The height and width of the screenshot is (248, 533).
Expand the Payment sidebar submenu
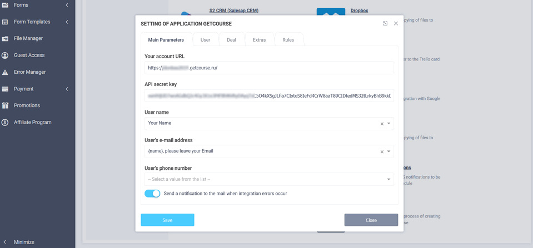67,89
